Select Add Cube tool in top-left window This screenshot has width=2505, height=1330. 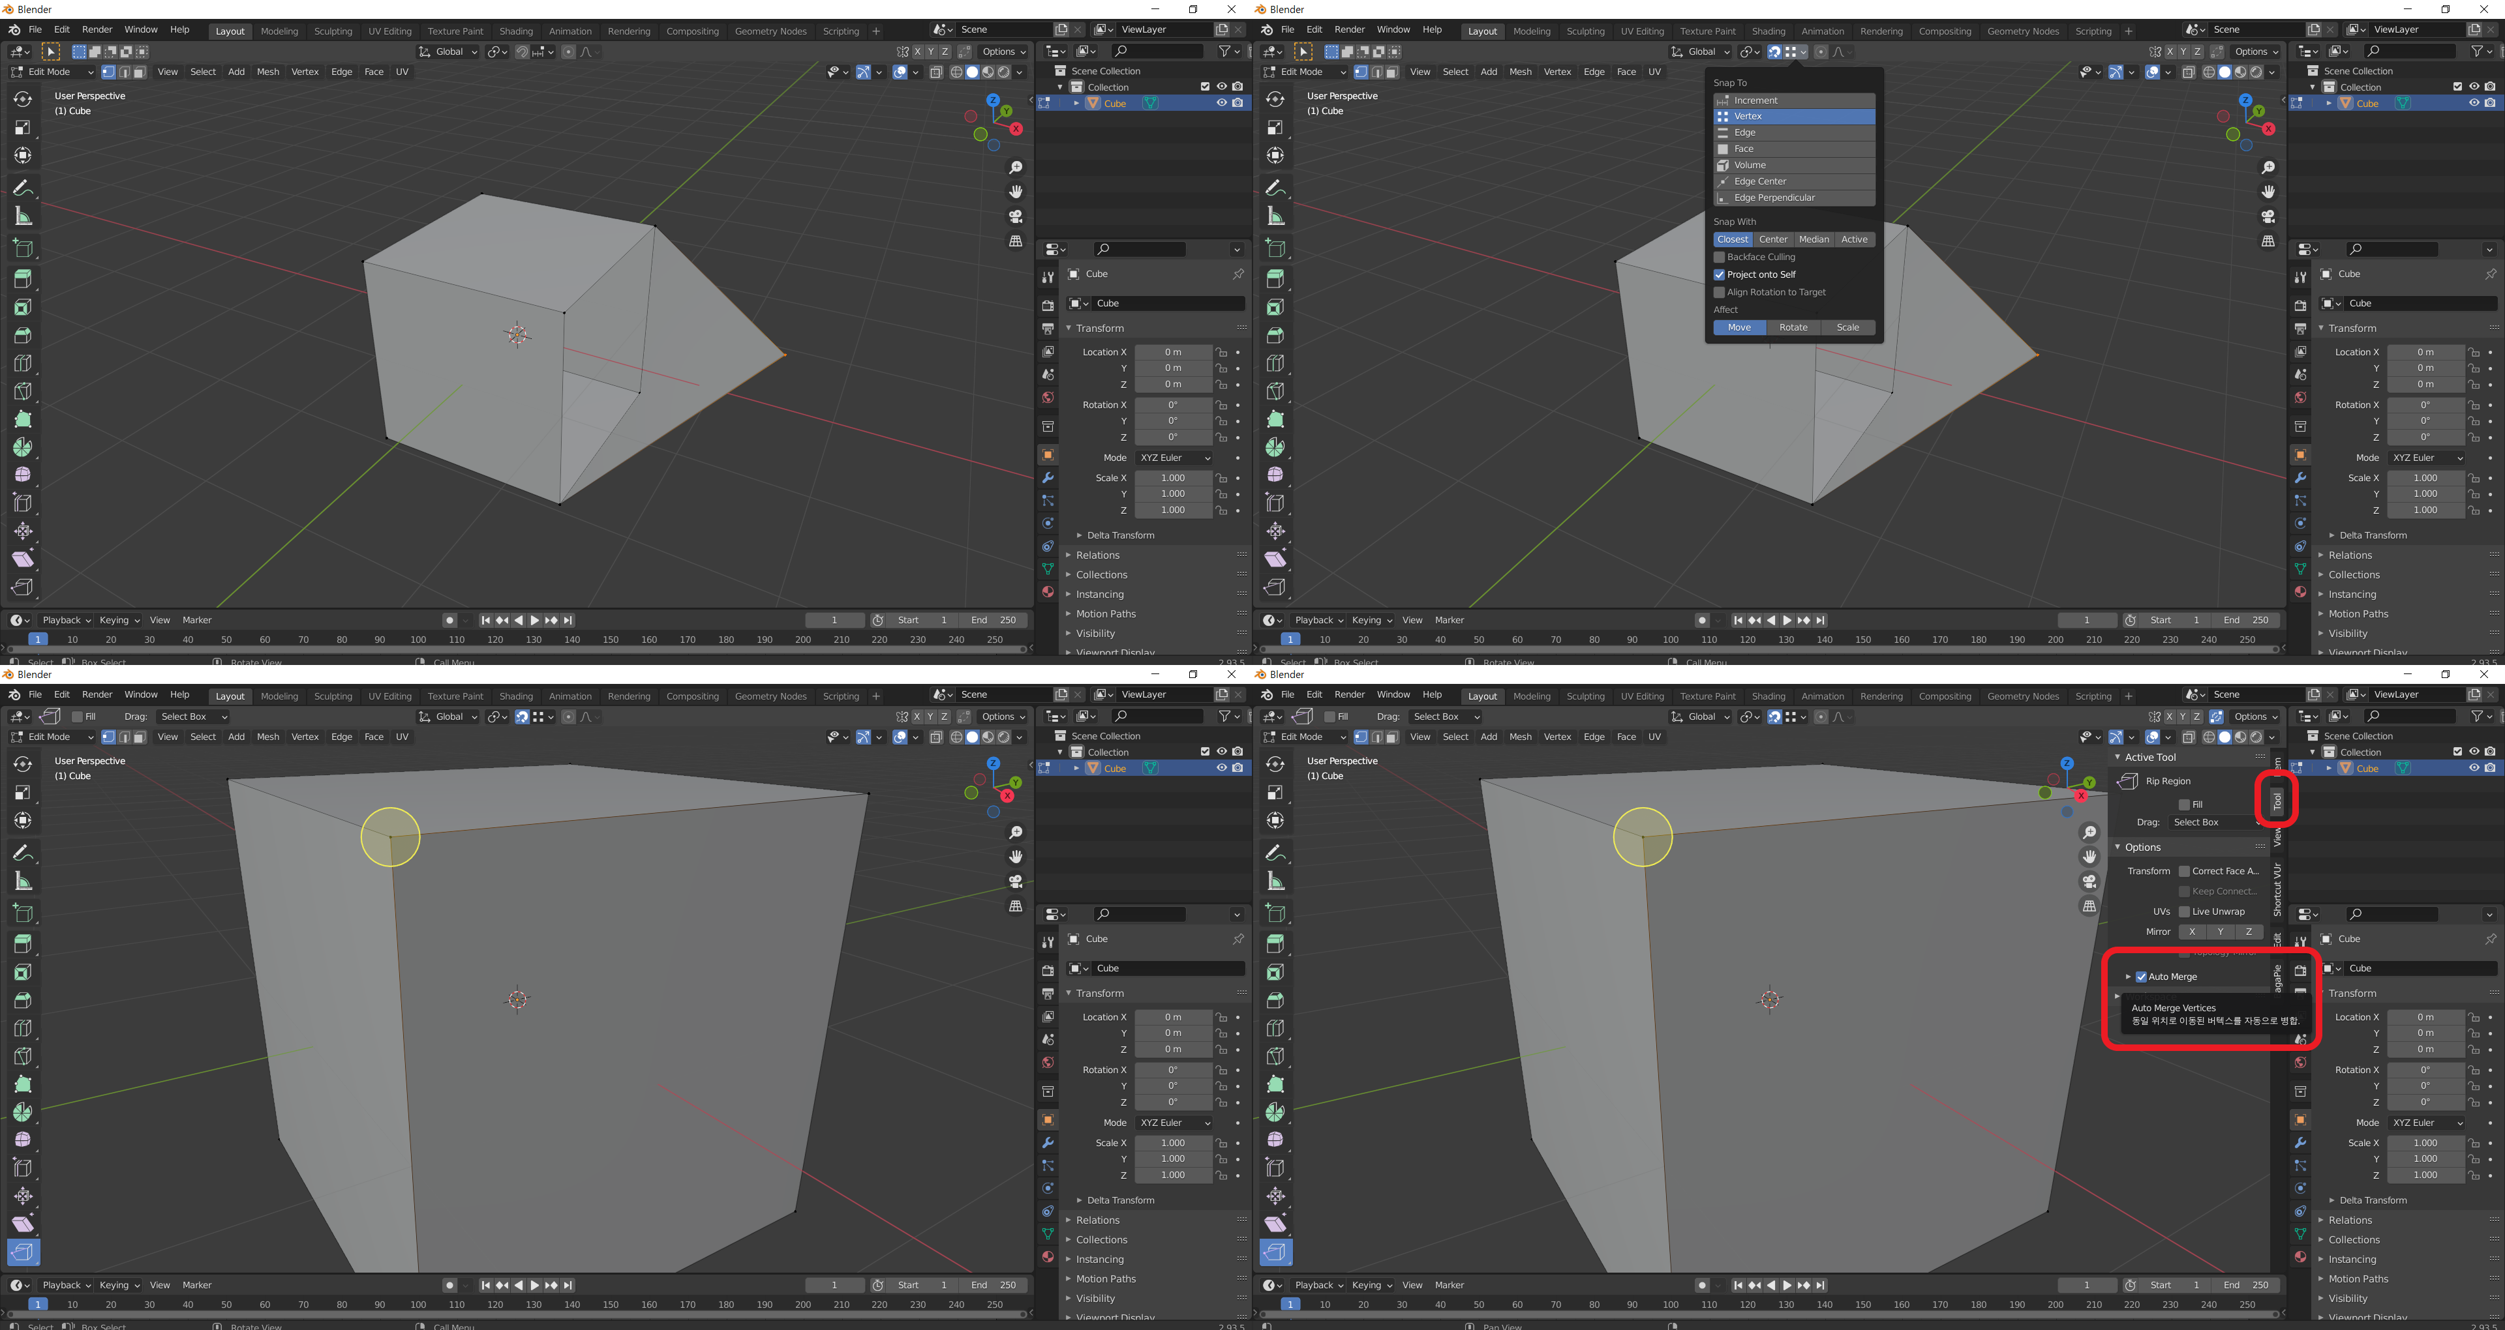click(22, 248)
